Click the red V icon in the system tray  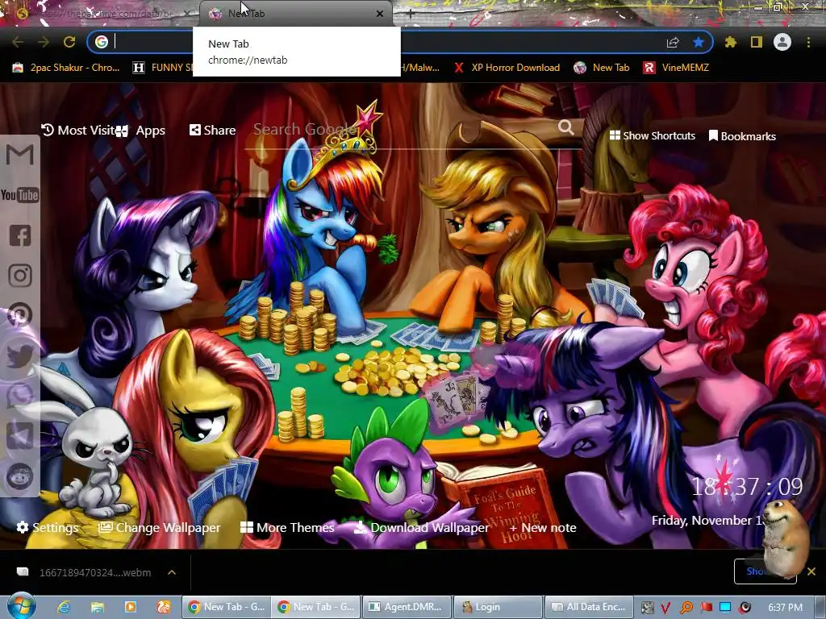pyautogui.click(x=665, y=608)
